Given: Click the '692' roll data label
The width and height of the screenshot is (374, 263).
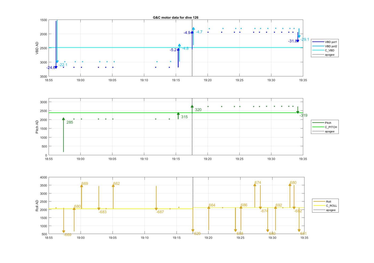Looking at the screenshot, I should point(279,205).
